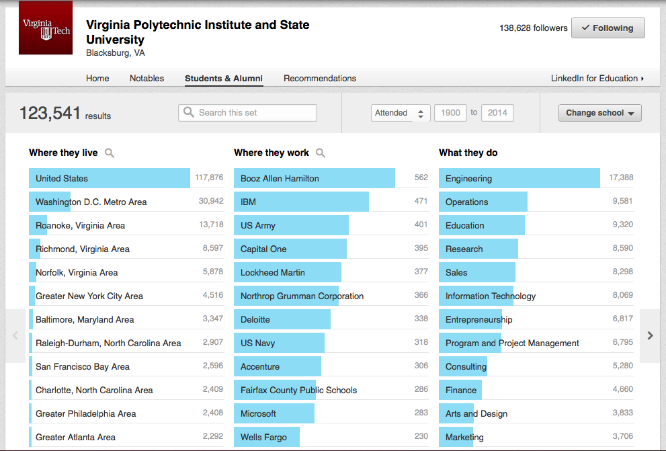Filter by Charlotte, North Carolina Area
The image size is (666, 451).
(x=126, y=391)
